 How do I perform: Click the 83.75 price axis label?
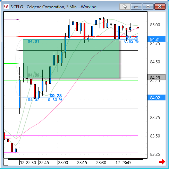click(155, 118)
